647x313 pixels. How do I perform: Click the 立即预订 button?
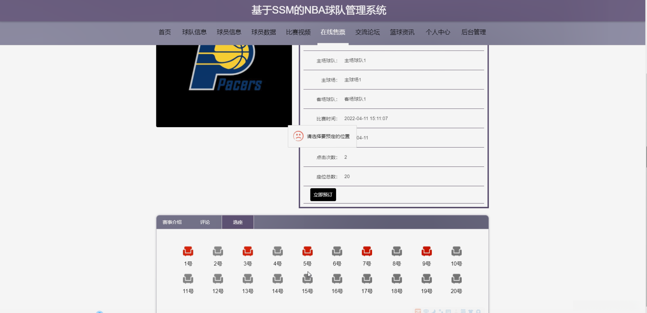[323, 195]
